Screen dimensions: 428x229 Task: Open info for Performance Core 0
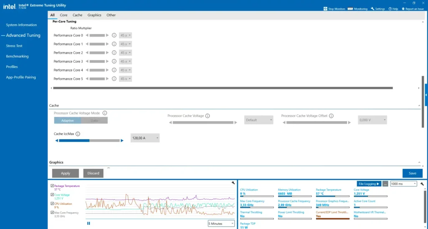click(x=114, y=35)
